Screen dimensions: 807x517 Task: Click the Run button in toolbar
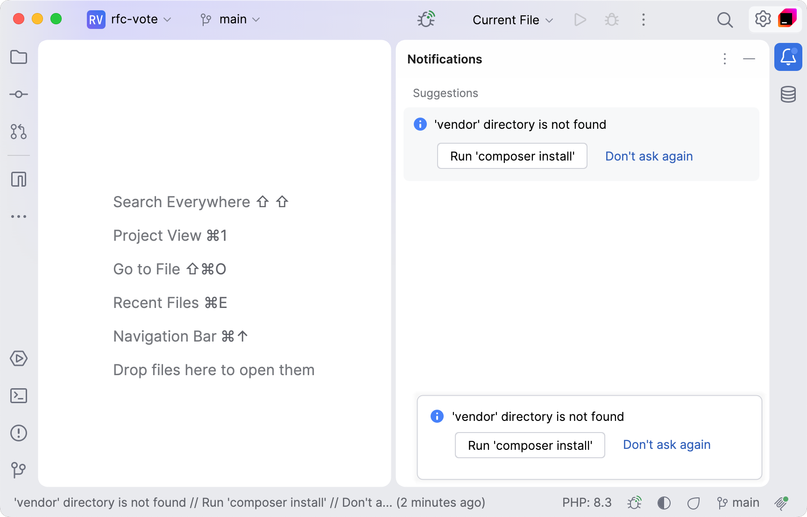(580, 20)
